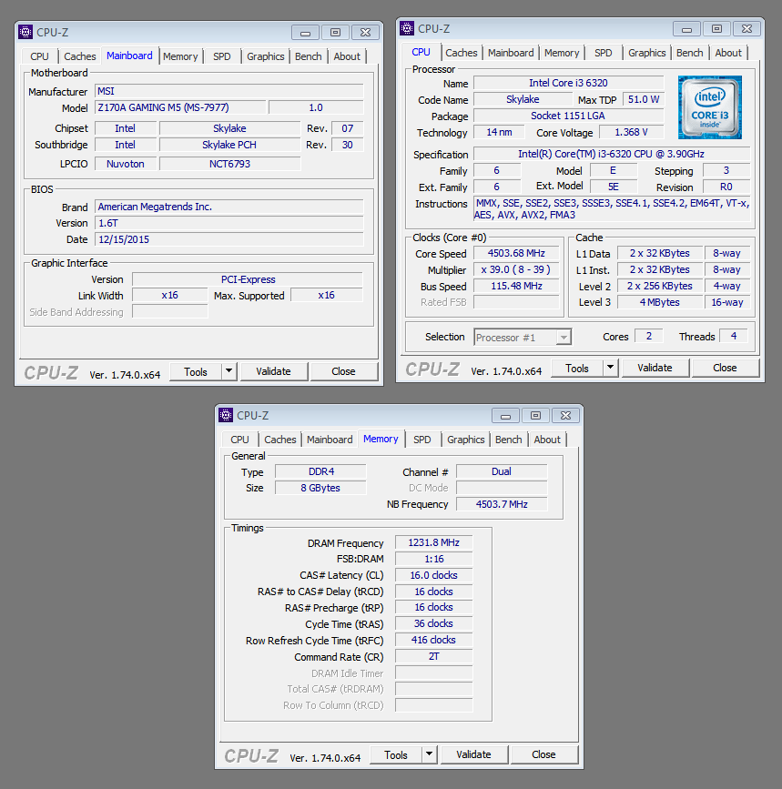Select Bus Speed value 115.48 MHz
Viewport: 782px width, 789px height.
pyautogui.click(x=516, y=286)
